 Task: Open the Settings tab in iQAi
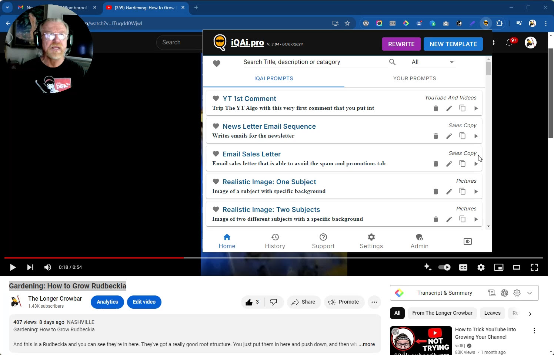[371, 241]
